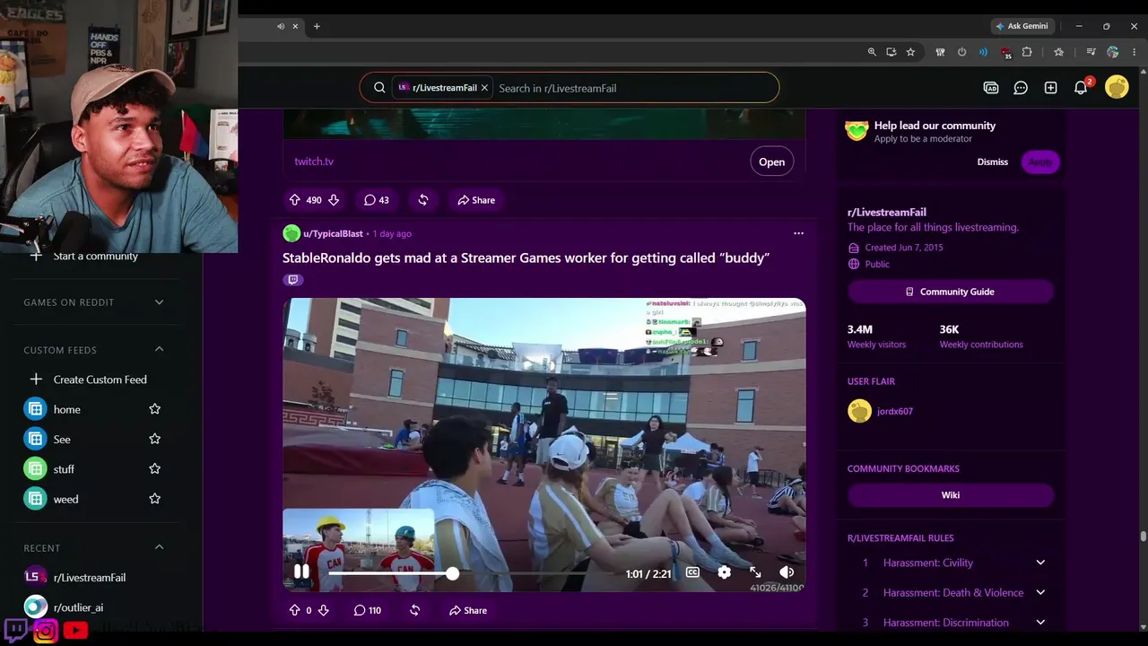Bookmark this page with the star icon
Image resolution: width=1148 pixels, height=646 pixels.
pyautogui.click(x=910, y=52)
